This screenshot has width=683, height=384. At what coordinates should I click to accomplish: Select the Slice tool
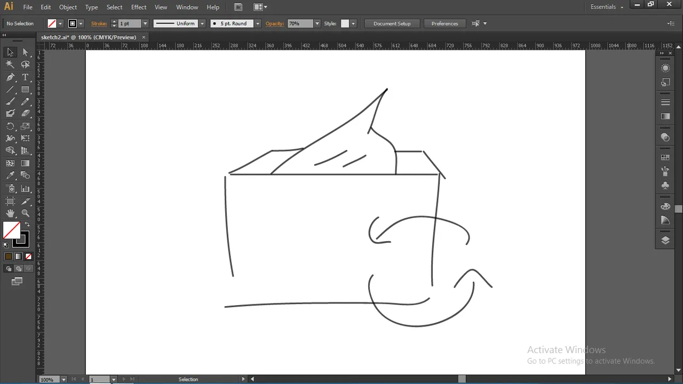(x=25, y=201)
